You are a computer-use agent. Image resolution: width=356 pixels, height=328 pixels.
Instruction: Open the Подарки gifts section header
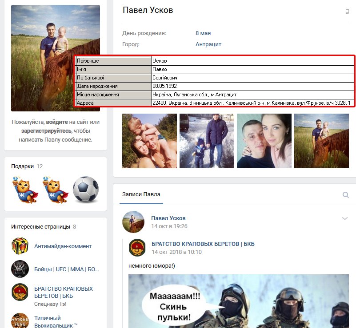(x=23, y=166)
